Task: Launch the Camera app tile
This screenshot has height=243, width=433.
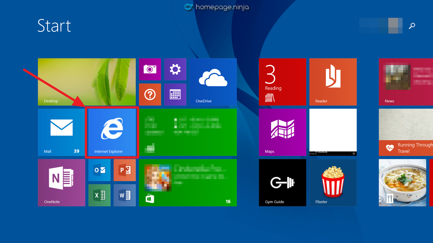Action: coord(150,69)
